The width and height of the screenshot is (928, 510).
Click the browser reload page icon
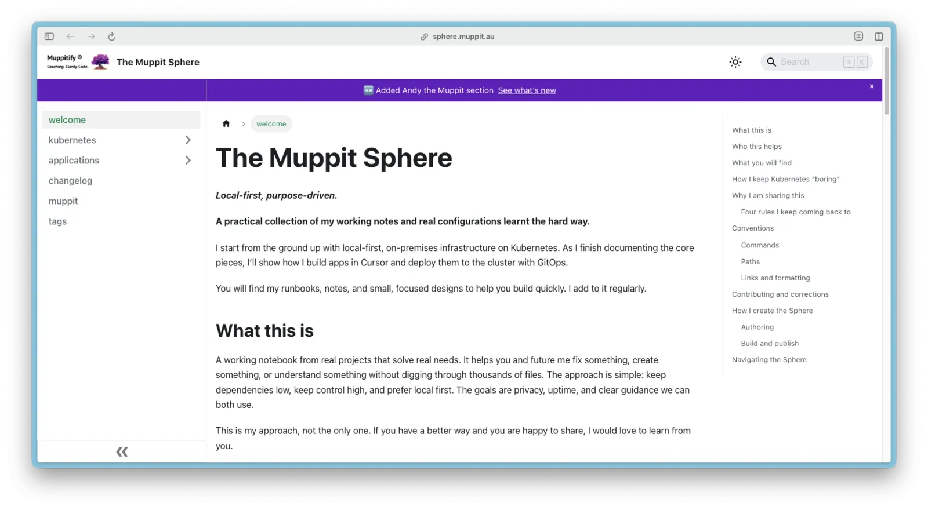point(112,37)
